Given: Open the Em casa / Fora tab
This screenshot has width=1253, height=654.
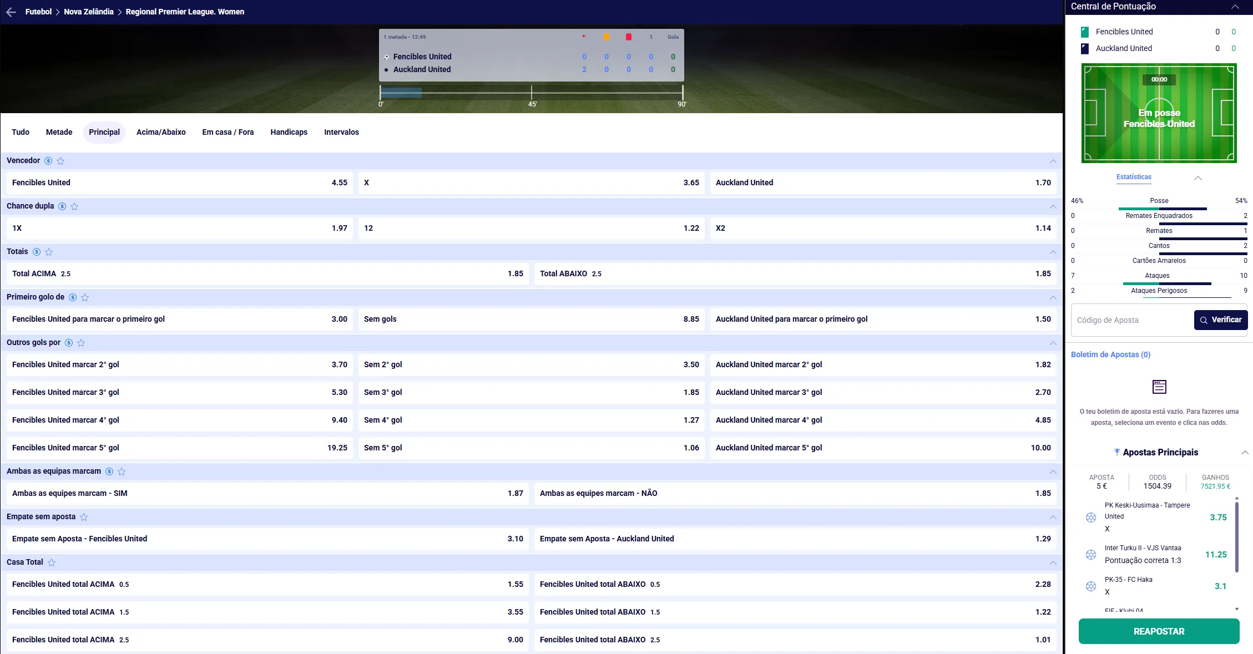Looking at the screenshot, I should pos(228,132).
